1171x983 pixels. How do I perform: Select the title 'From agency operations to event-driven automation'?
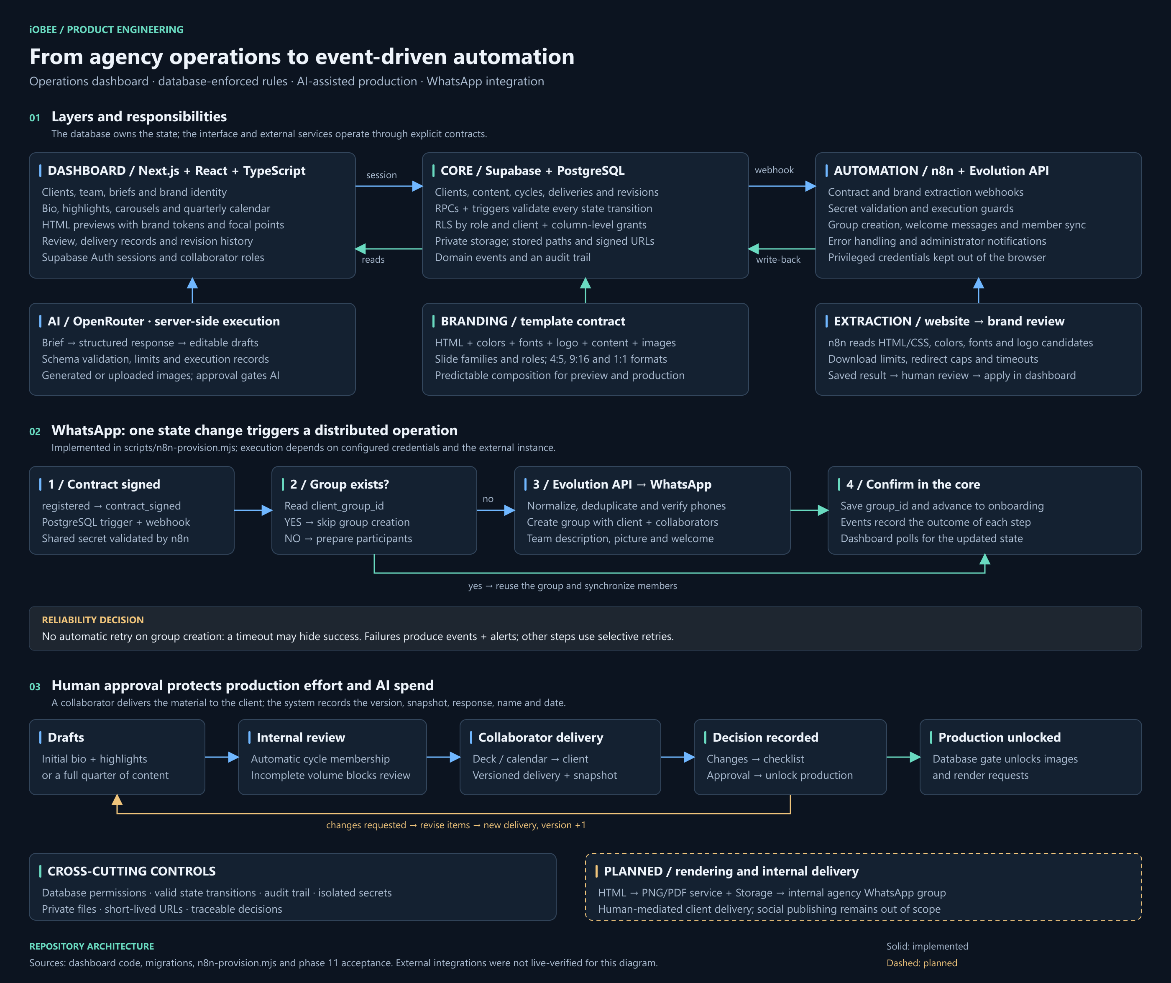pos(302,56)
